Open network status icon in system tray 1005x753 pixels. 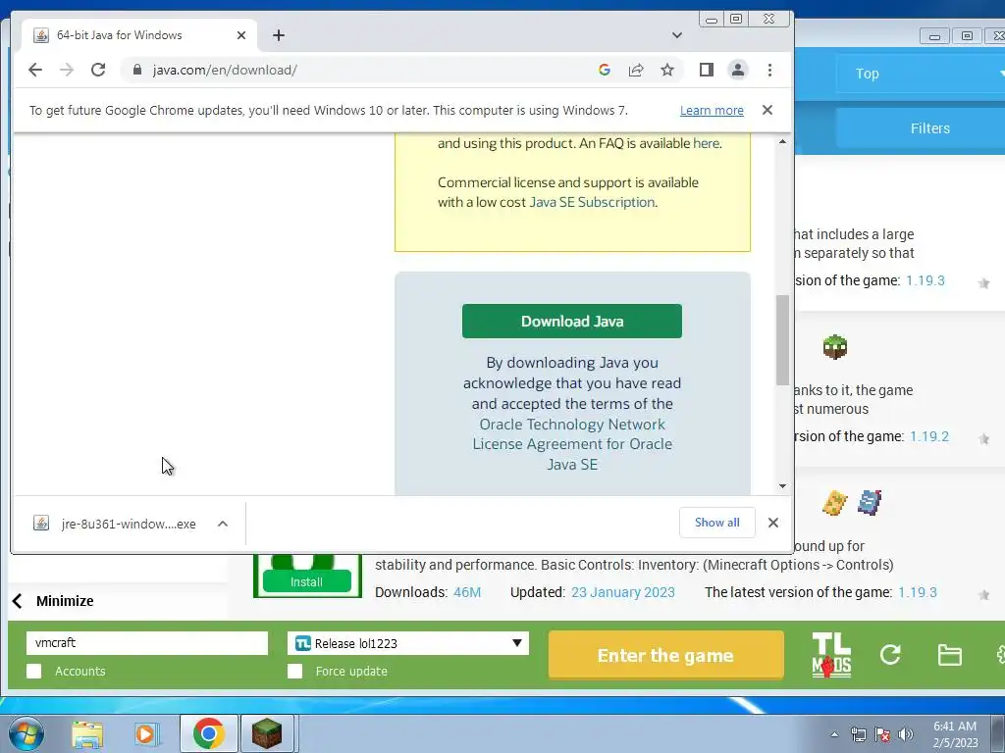coord(858,734)
